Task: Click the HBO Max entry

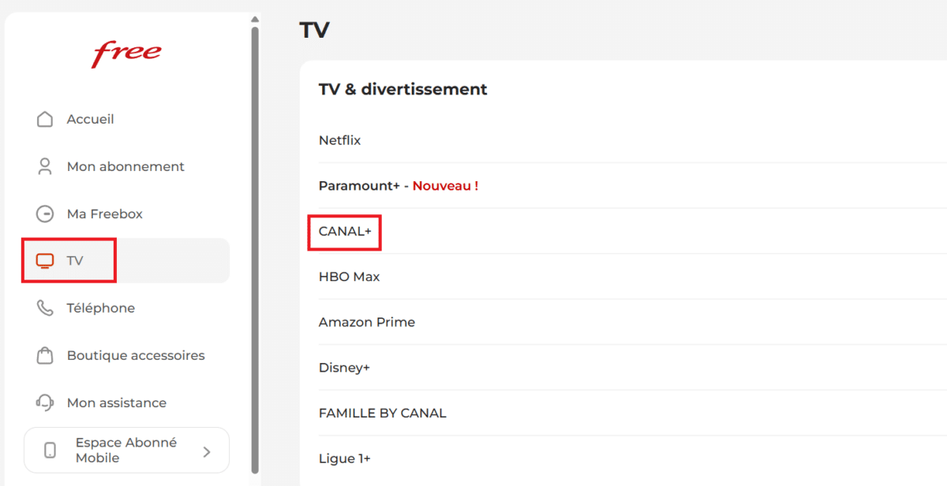Action: [349, 276]
